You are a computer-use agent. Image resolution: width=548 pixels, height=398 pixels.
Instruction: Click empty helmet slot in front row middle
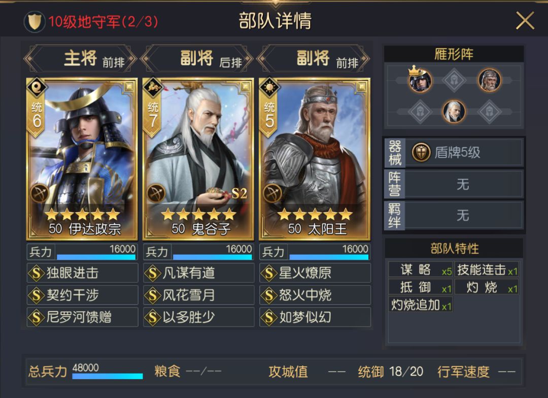point(454,80)
